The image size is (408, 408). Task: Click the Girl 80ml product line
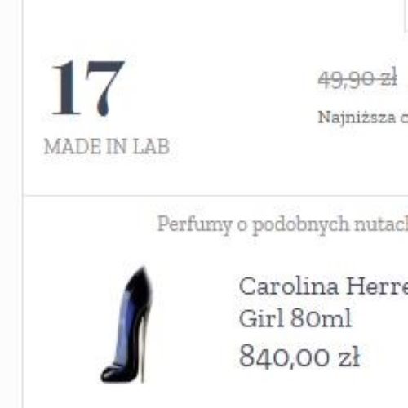tap(295, 318)
